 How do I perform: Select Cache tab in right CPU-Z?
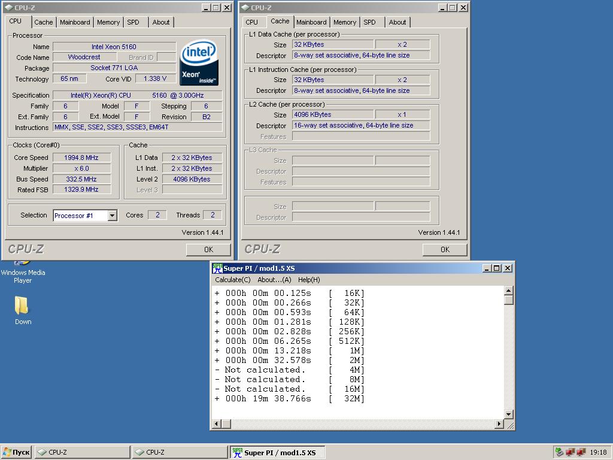pyautogui.click(x=280, y=21)
